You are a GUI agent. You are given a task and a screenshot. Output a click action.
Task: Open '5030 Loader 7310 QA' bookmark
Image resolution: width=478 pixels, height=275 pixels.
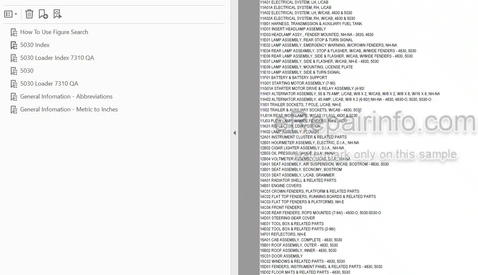[x=49, y=84]
